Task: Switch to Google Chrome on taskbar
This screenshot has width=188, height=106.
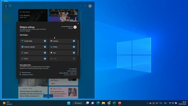Action: click(x=109, y=103)
